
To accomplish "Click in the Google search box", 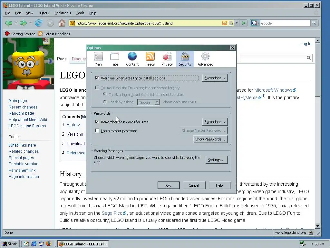I will tap(285, 23).
